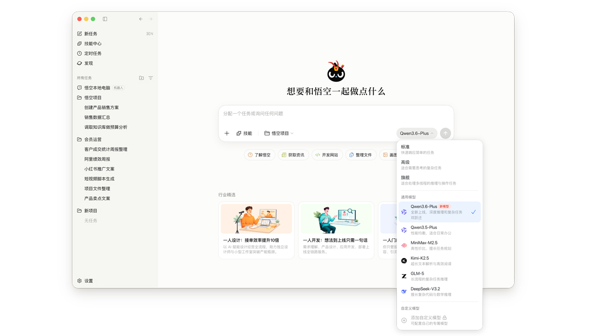Toggle the sidebar panel icon
Screen dimensions: 597x336
coord(105,19)
